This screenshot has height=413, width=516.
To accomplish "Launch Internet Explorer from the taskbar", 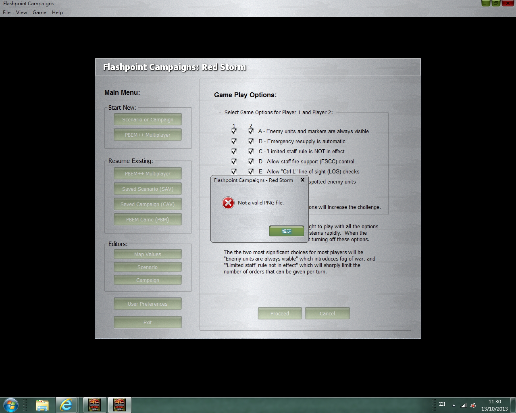I will pyautogui.click(x=66, y=405).
